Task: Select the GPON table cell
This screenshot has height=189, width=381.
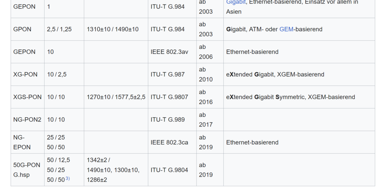Action: click(x=27, y=29)
